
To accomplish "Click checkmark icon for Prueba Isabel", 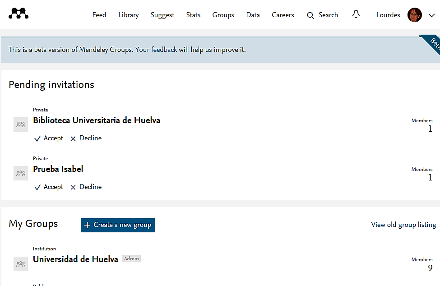I will point(37,188).
